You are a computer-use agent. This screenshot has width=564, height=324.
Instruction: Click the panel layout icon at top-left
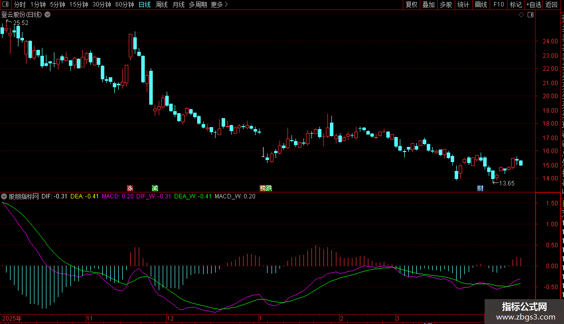[5, 4]
